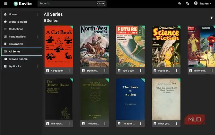Open Home options three-dot menu
215x135 pixels.
coord(38,14)
